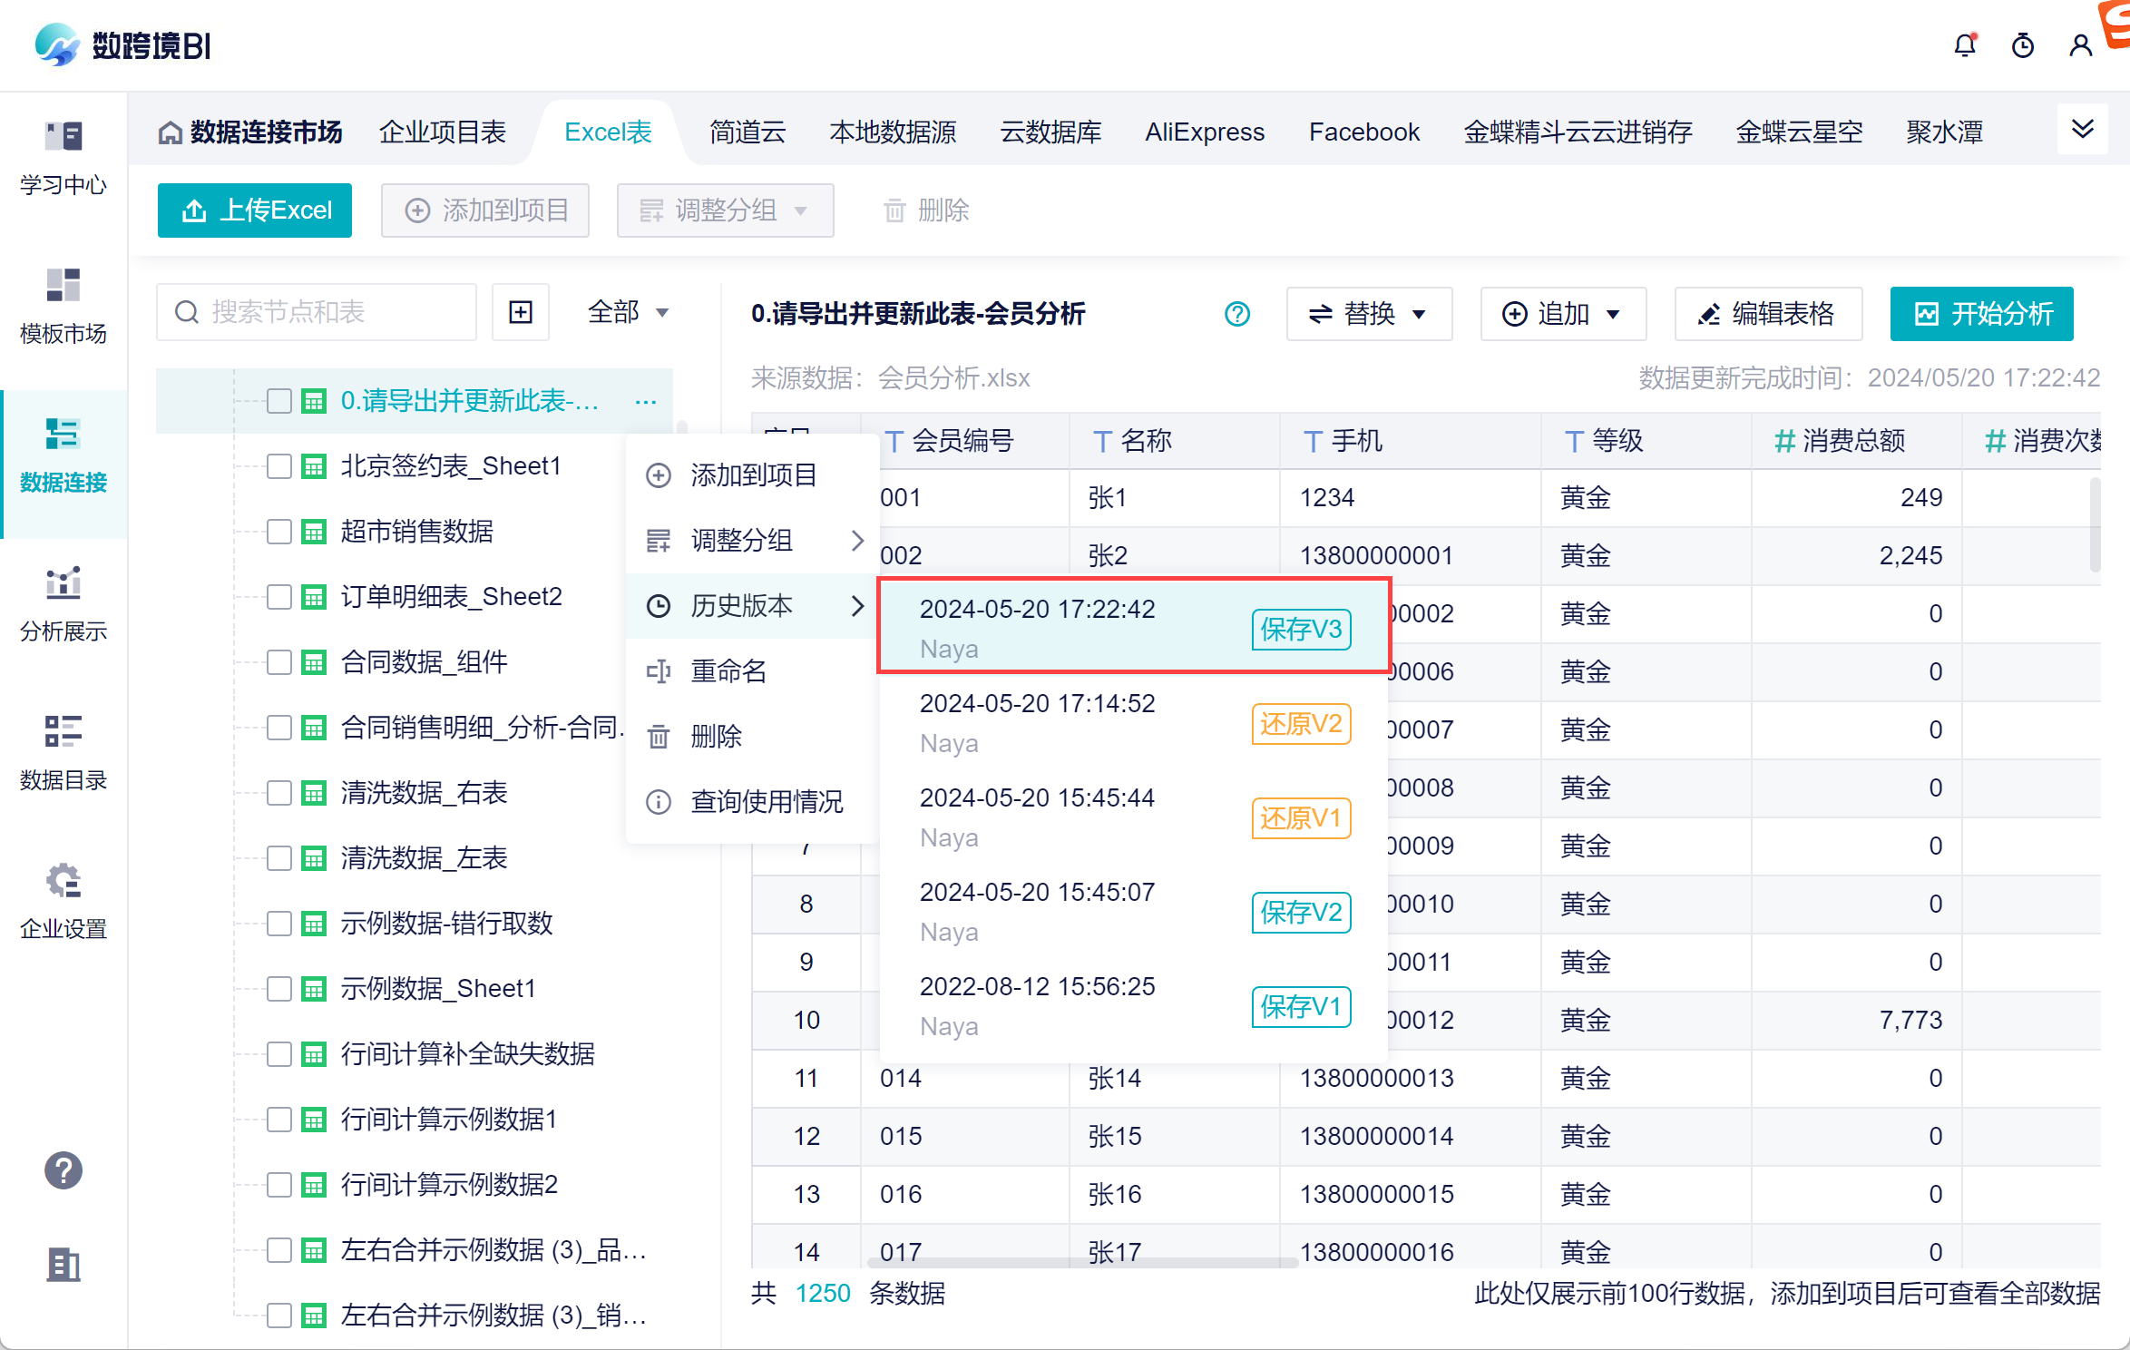This screenshot has height=1350, width=2130.
Task: Click the timer clock icon in header
Action: point(2022,45)
